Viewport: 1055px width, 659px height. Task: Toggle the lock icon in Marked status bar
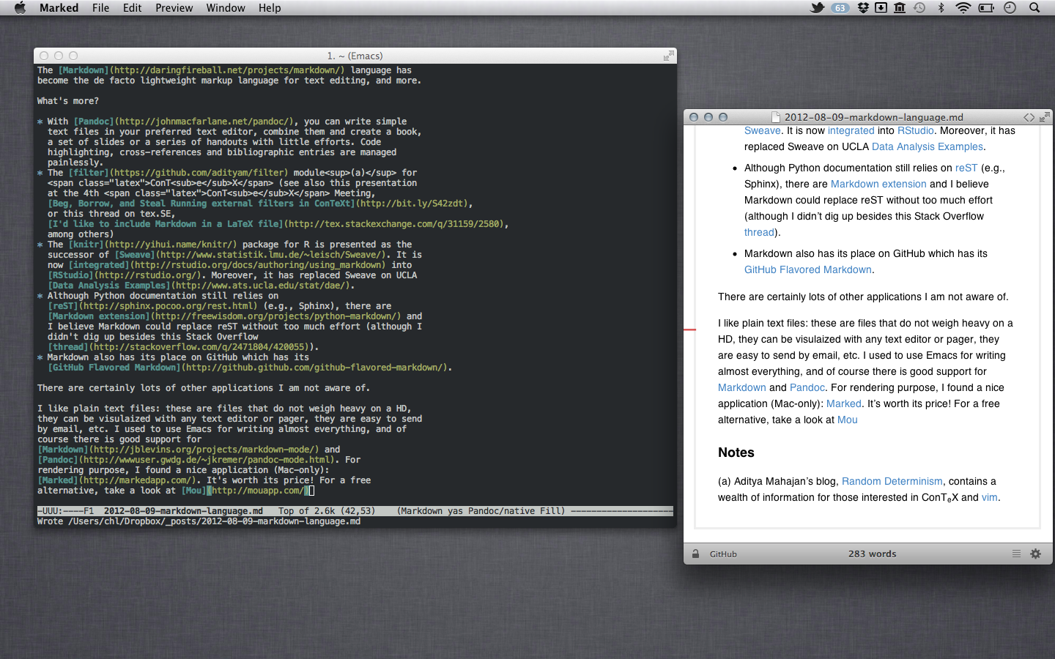click(695, 554)
